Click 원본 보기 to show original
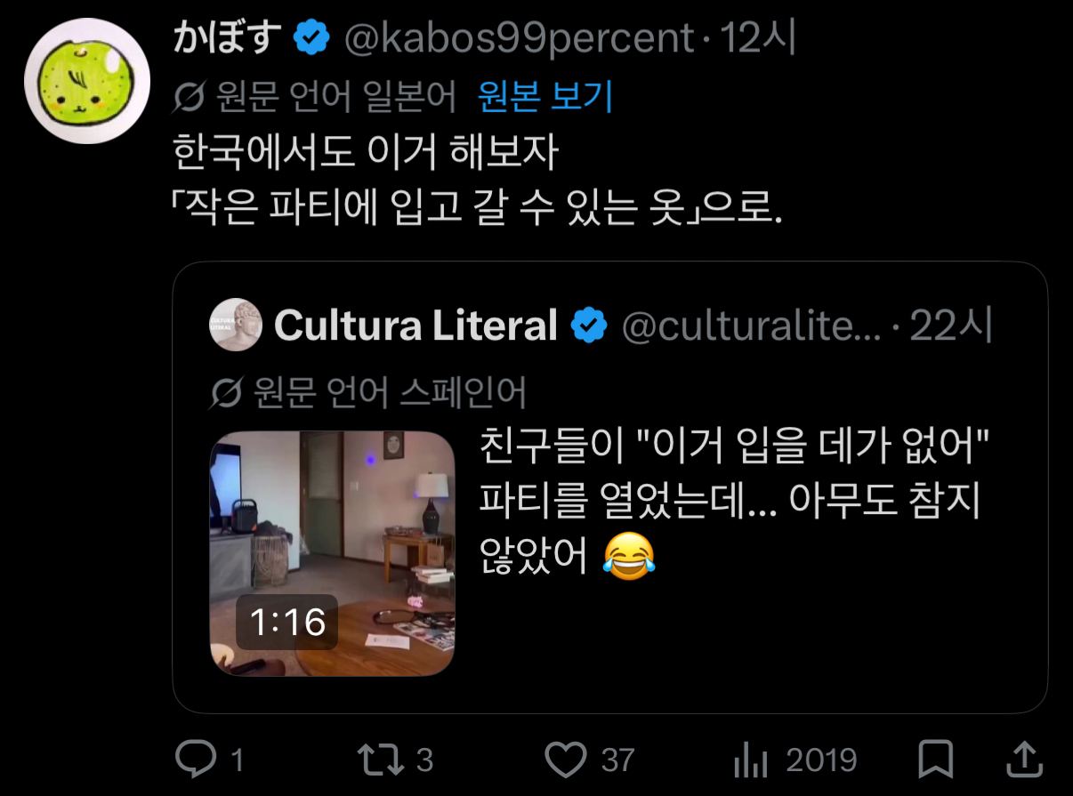 point(545,97)
